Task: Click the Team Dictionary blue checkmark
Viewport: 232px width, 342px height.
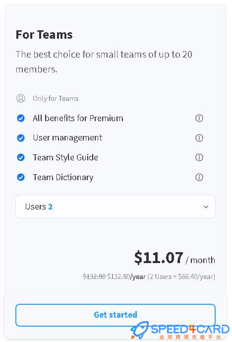Action: click(21, 177)
